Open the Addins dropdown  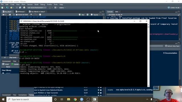click(x=62, y=8)
